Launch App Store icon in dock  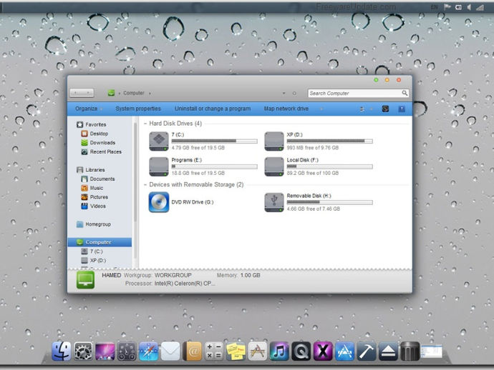344,351
